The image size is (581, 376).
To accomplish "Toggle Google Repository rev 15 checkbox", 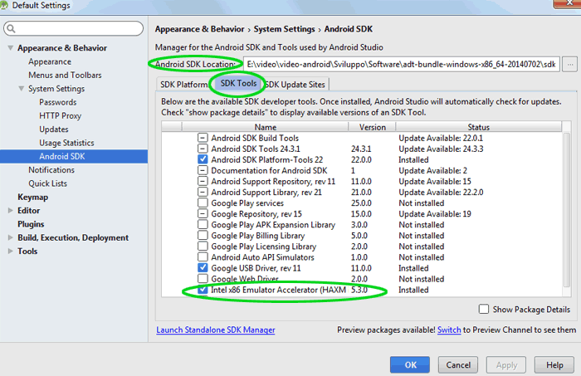I will [203, 214].
